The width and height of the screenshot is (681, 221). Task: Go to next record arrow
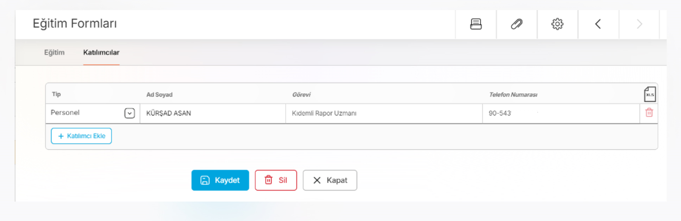(x=639, y=24)
